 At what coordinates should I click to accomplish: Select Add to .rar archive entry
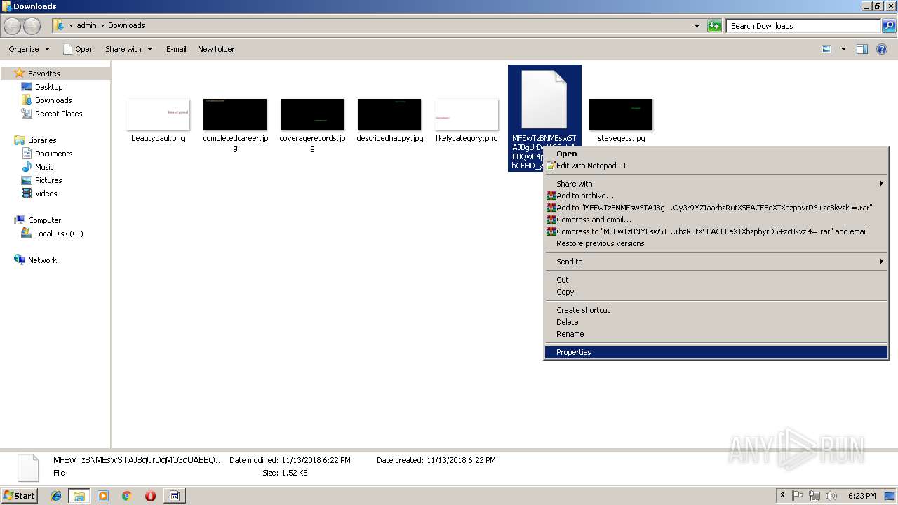[x=716, y=208]
